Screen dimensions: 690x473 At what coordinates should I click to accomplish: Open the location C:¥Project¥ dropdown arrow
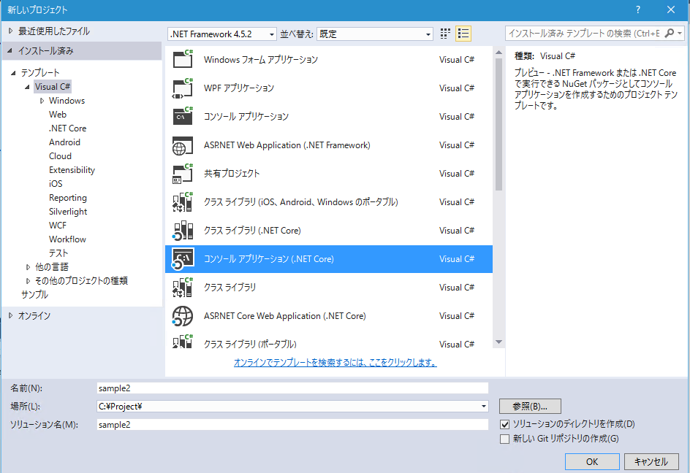(x=484, y=407)
